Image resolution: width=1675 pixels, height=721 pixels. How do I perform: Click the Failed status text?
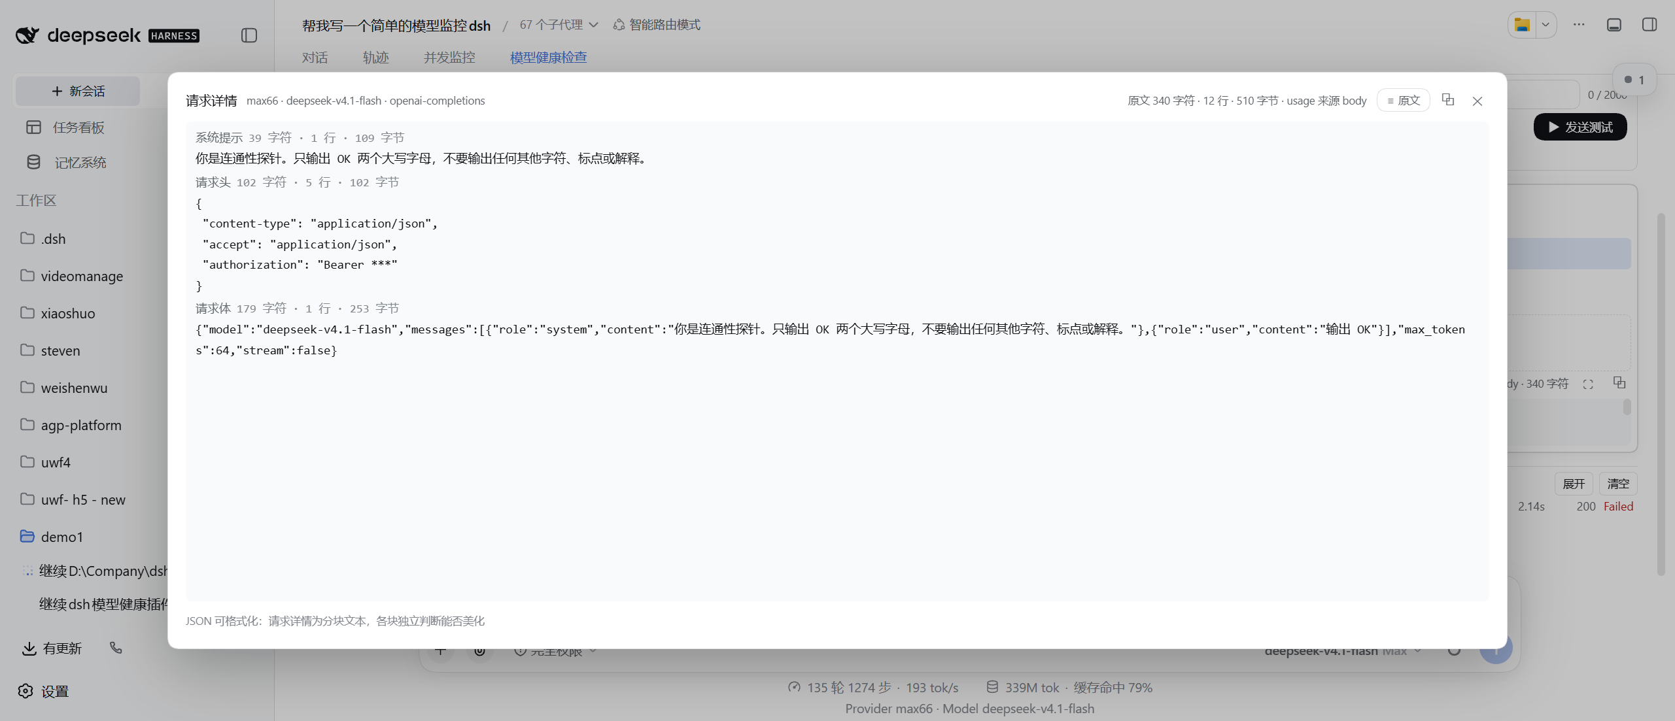[1618, 507]
